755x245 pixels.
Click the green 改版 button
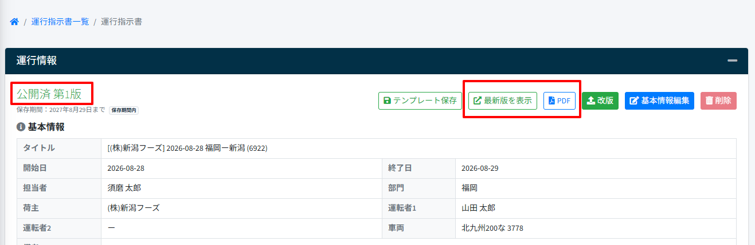(600, 101)
